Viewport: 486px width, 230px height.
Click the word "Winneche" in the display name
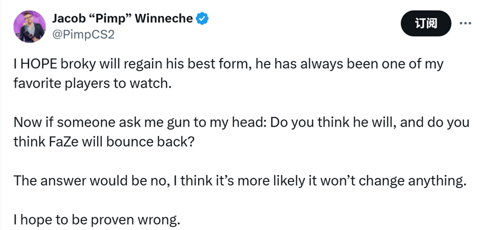164,19
